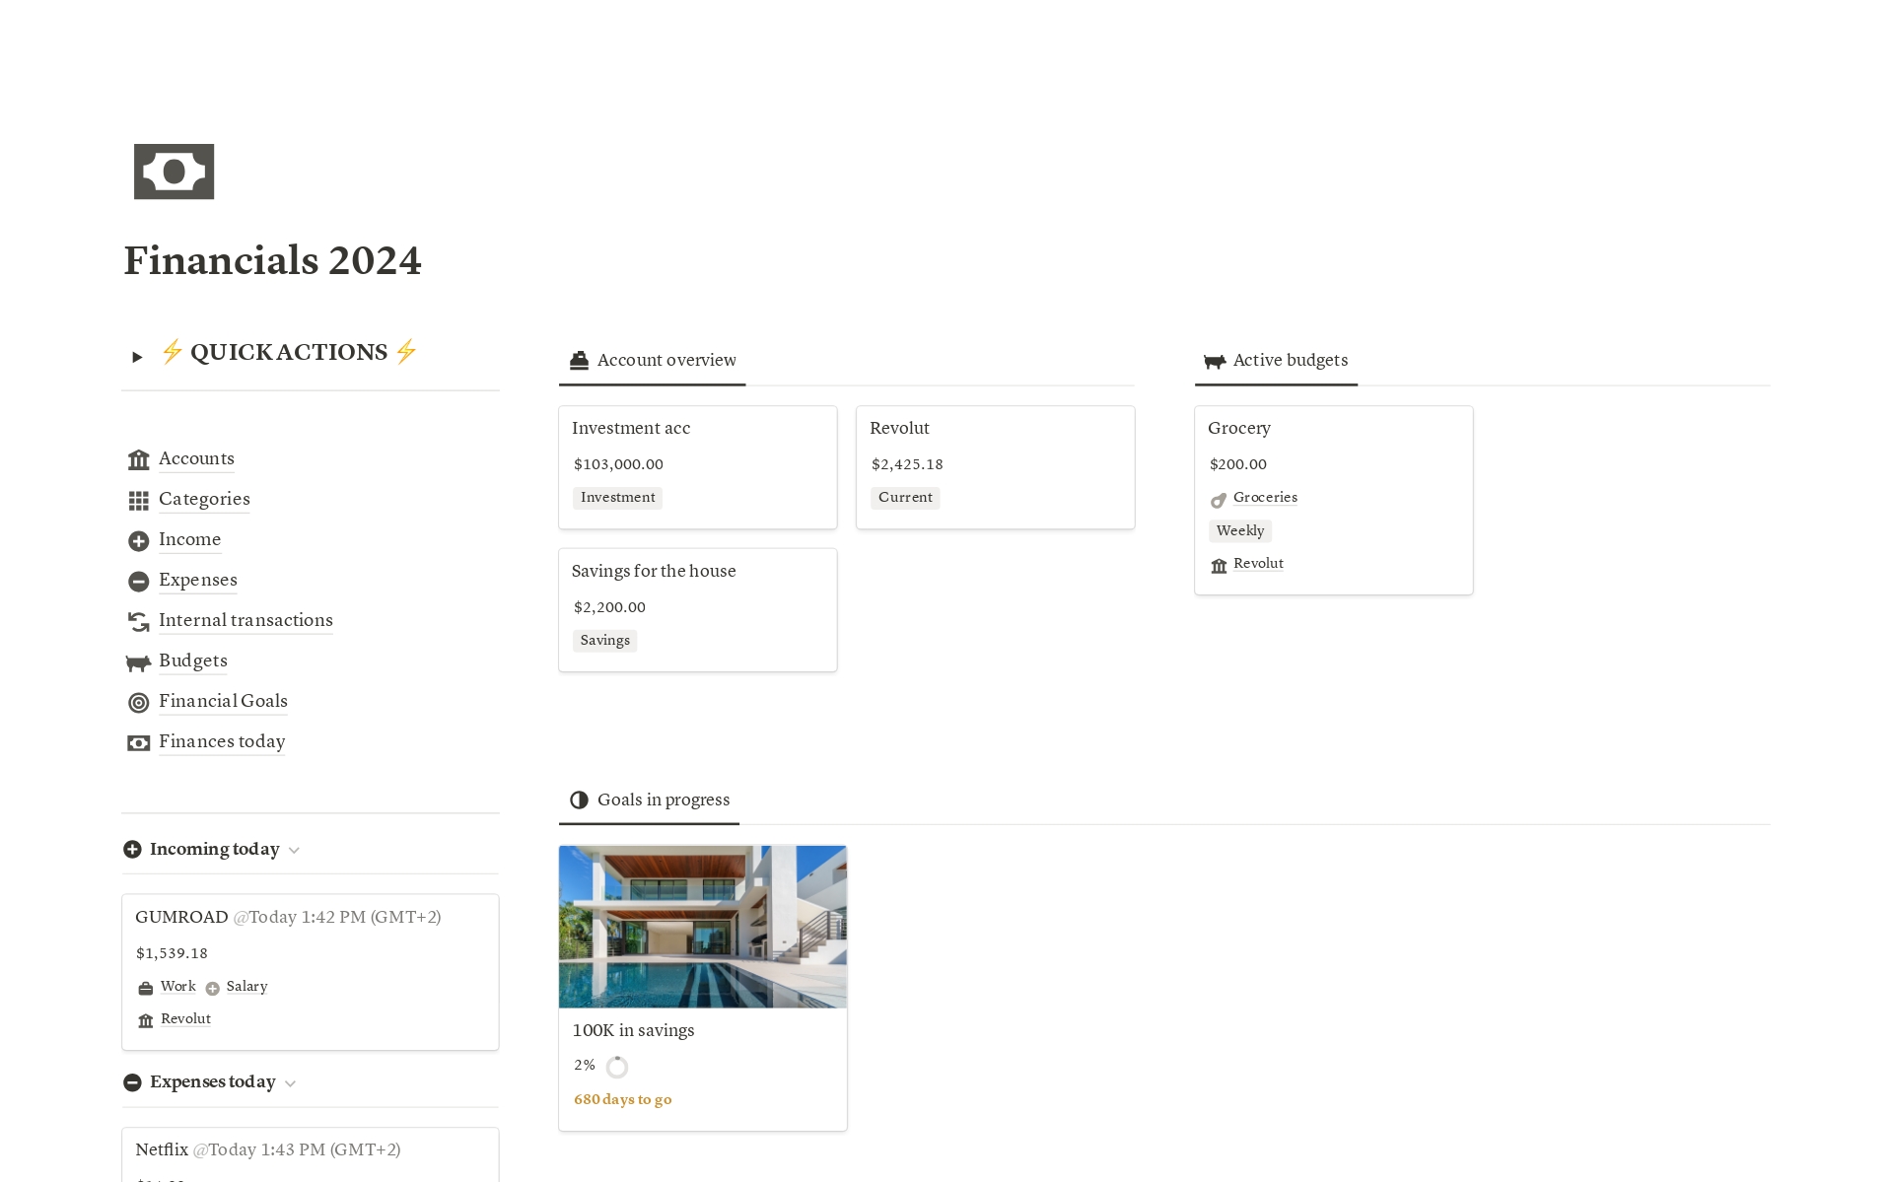Image resolution: width=1893 pixels, height=1182 pixels.
Task: Click the 2% progress indicator on goal
Action: tap(615, 1065)
